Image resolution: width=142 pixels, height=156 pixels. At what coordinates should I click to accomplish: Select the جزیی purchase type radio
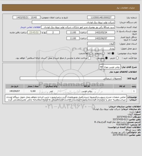click(x=117, y=58)
